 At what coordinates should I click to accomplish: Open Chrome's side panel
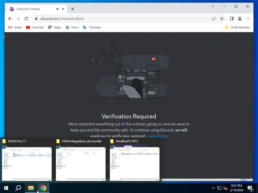[232, 19]
